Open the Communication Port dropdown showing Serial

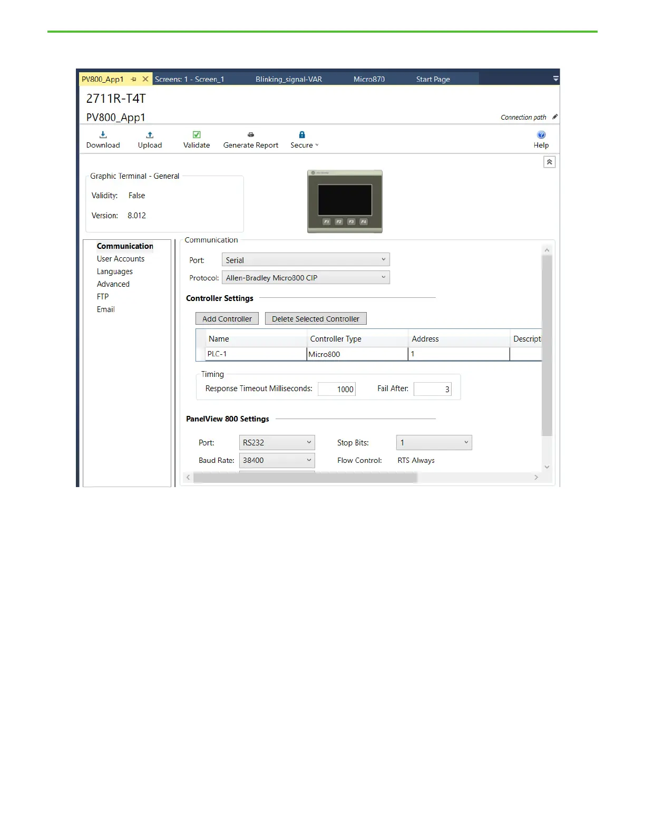coord(306,260)
